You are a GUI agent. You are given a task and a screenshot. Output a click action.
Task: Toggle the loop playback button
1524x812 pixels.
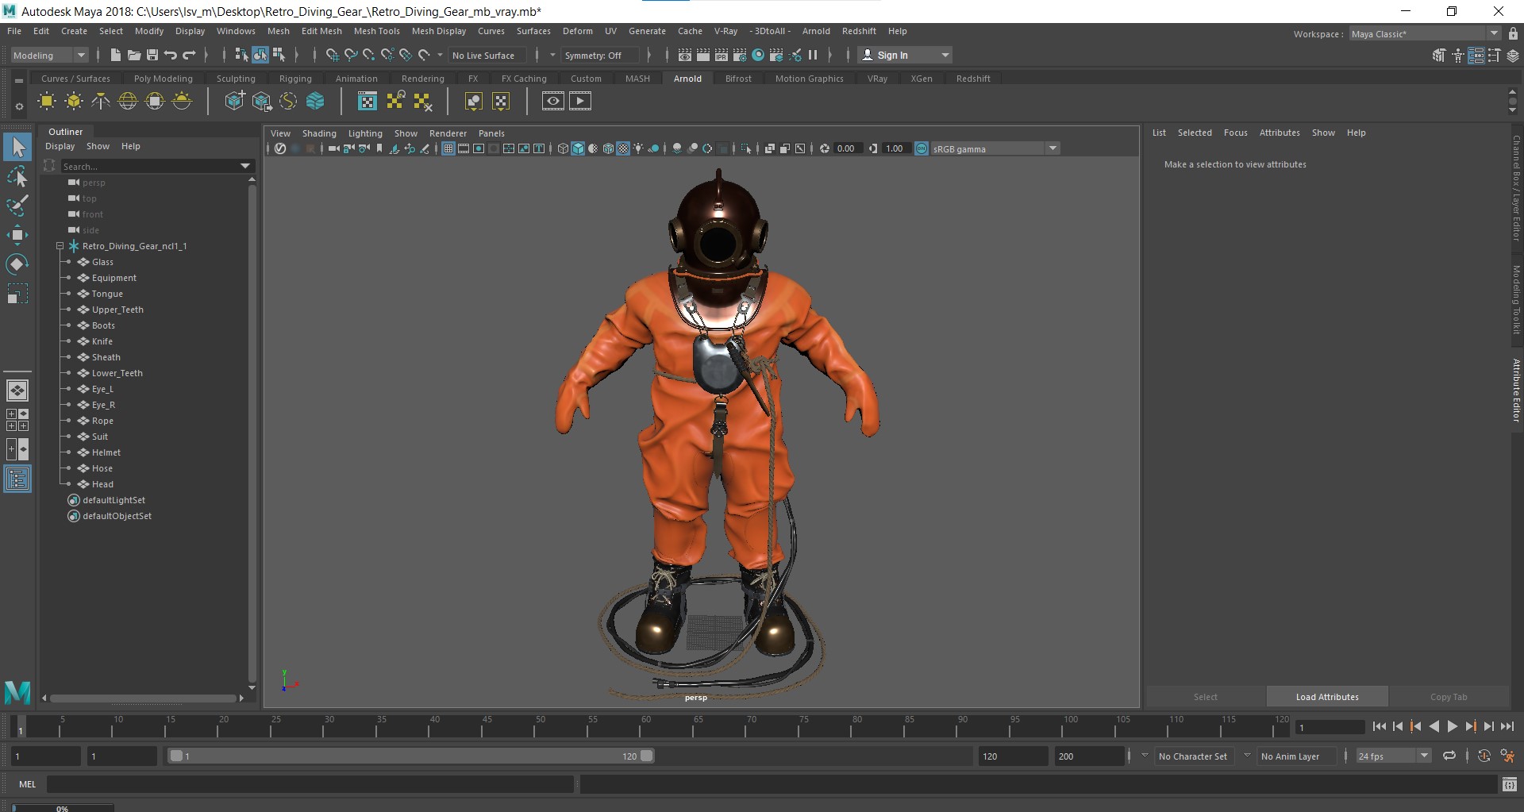click(1449, 756)
